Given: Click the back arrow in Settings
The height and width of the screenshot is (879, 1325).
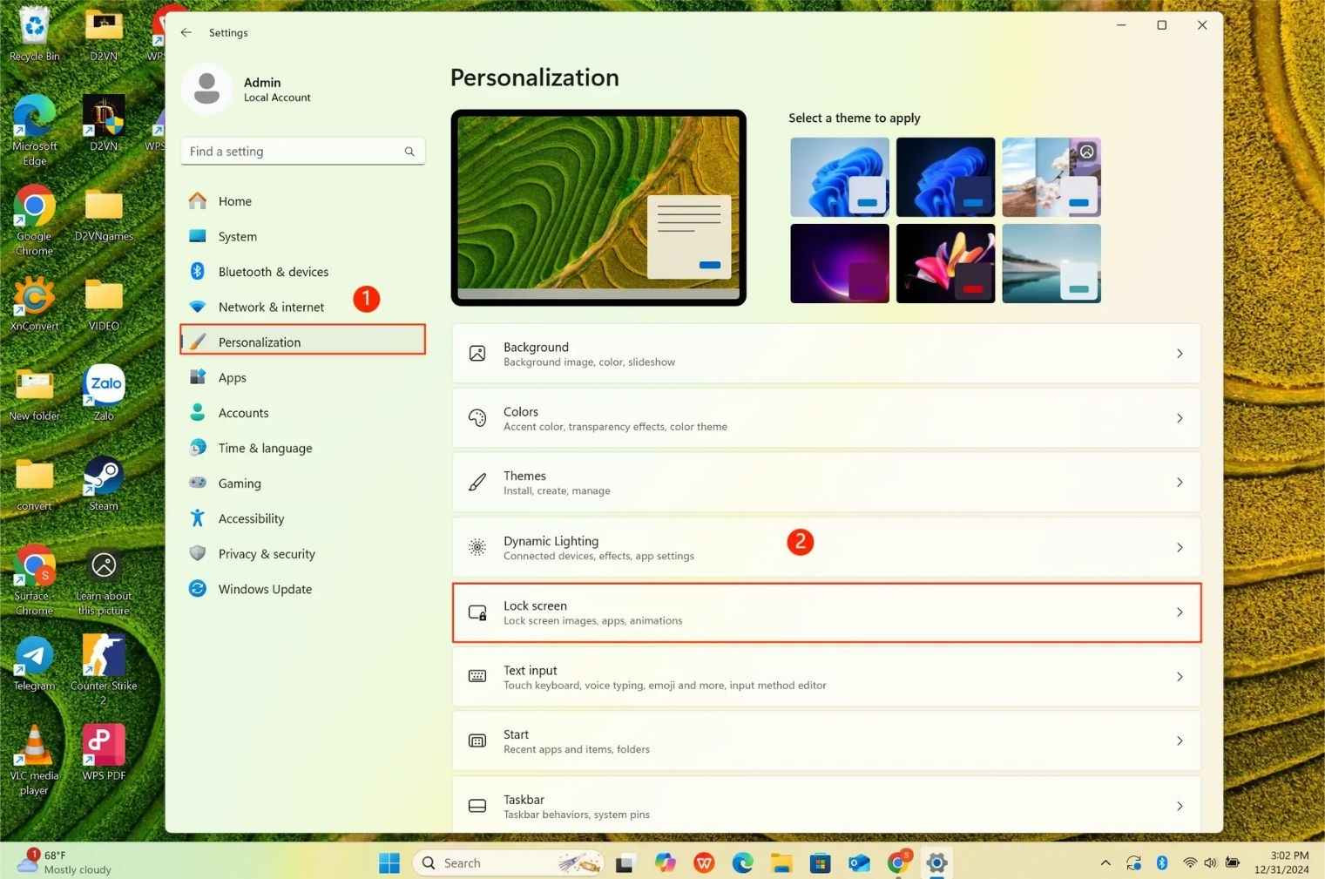Looking at the screenshot, I should tap(186, 32).
